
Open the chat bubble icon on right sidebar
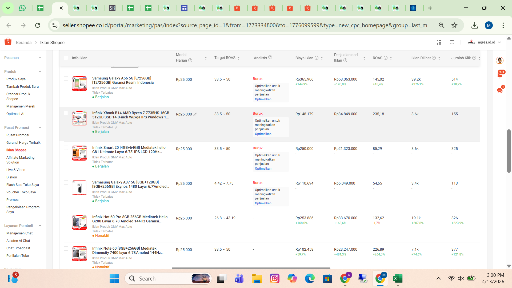click(500, 90)
